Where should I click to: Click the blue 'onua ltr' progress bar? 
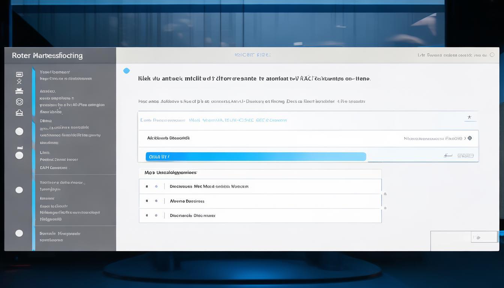click(255, 157)
